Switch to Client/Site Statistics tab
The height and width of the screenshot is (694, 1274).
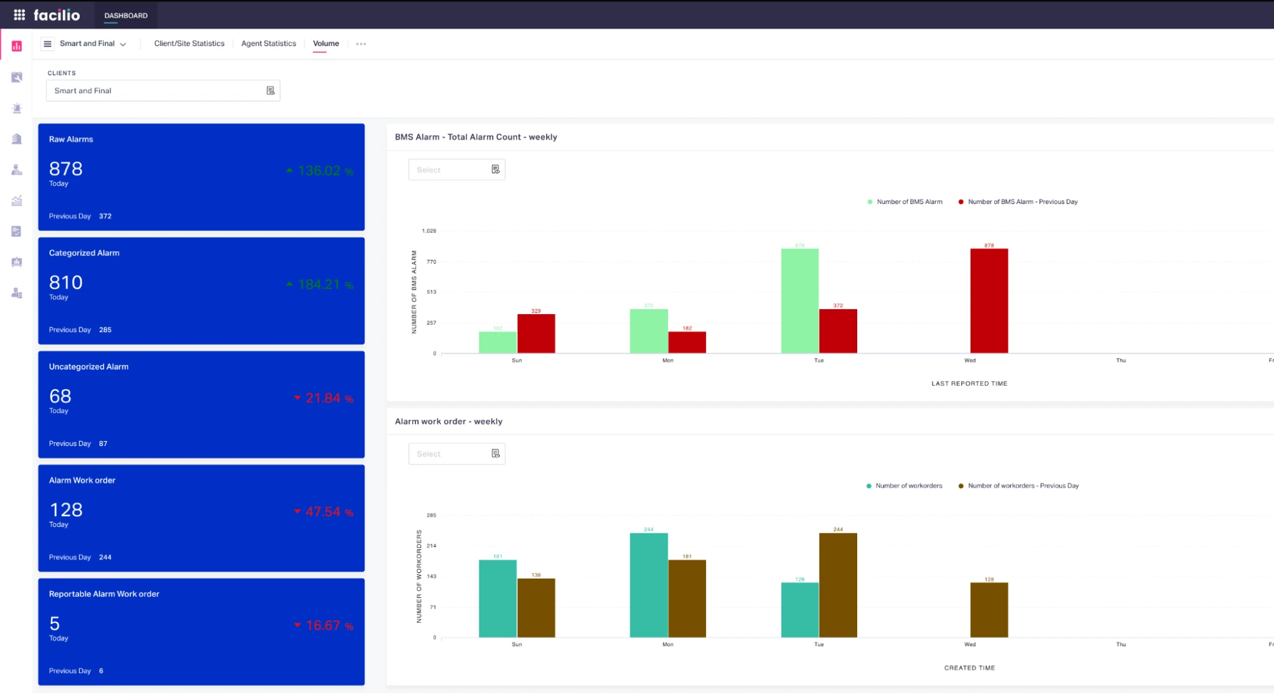(x=189, y=44)
